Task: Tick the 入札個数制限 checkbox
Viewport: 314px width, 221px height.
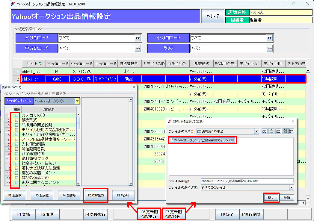Action: click(17, 144)
